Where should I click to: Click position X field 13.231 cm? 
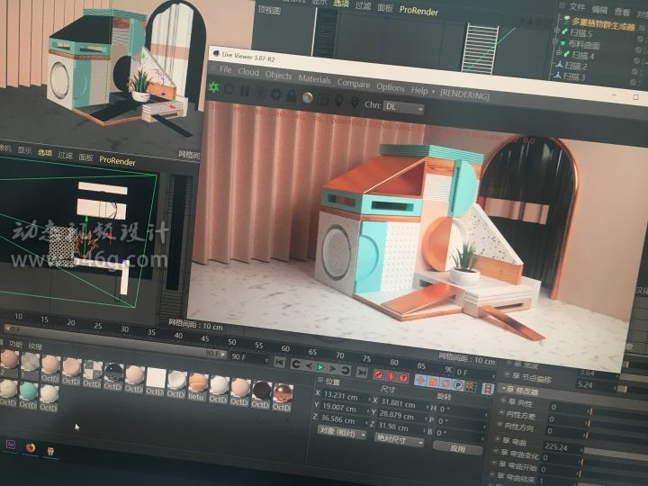point(343,396)
